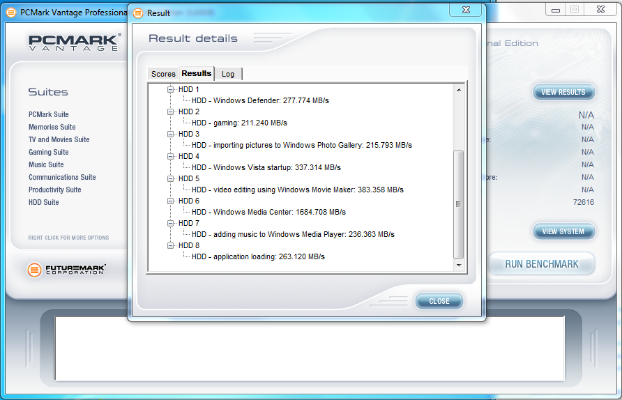Screen dimensions: 622x400
Task: Select PCMark Suite in the Suites list
Action: (x=48, y=114)
